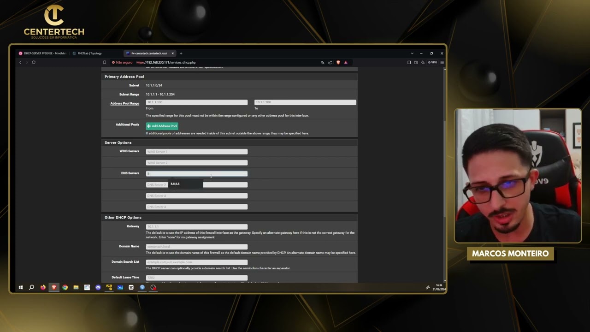
Task: Click the Default Lease Time field
Action: tap(196, 278)
